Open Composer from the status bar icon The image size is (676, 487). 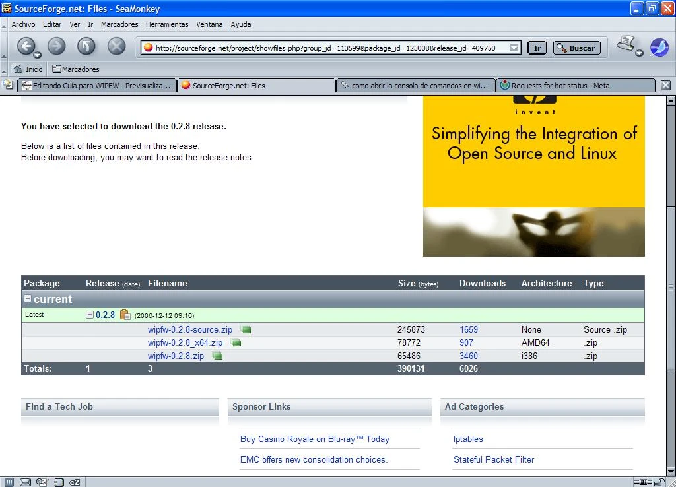click(x=42, y=482)
